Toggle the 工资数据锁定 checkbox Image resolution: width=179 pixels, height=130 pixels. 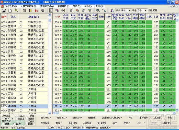pyautogui.click(x=27, y=123)
